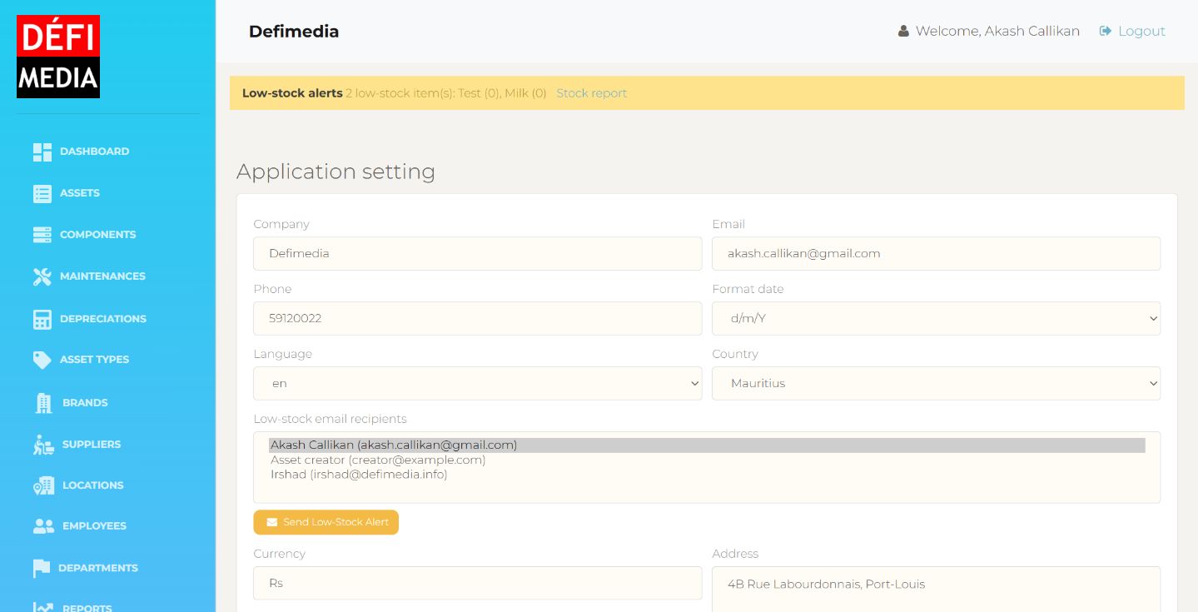Open the Reports menu item
Image resolution: width=1198 pixels, height=612 pixels.
(x=87, y=608)
